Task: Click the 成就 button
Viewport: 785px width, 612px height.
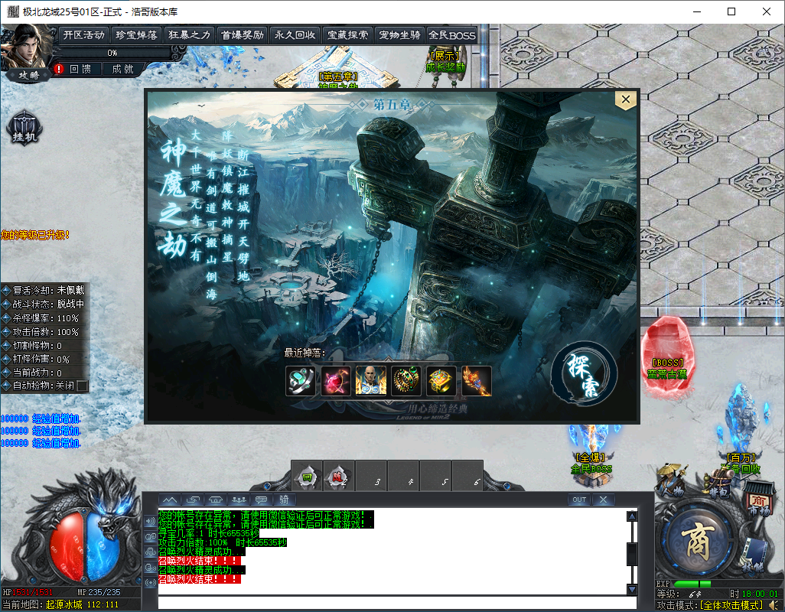Action: point(122,69)
